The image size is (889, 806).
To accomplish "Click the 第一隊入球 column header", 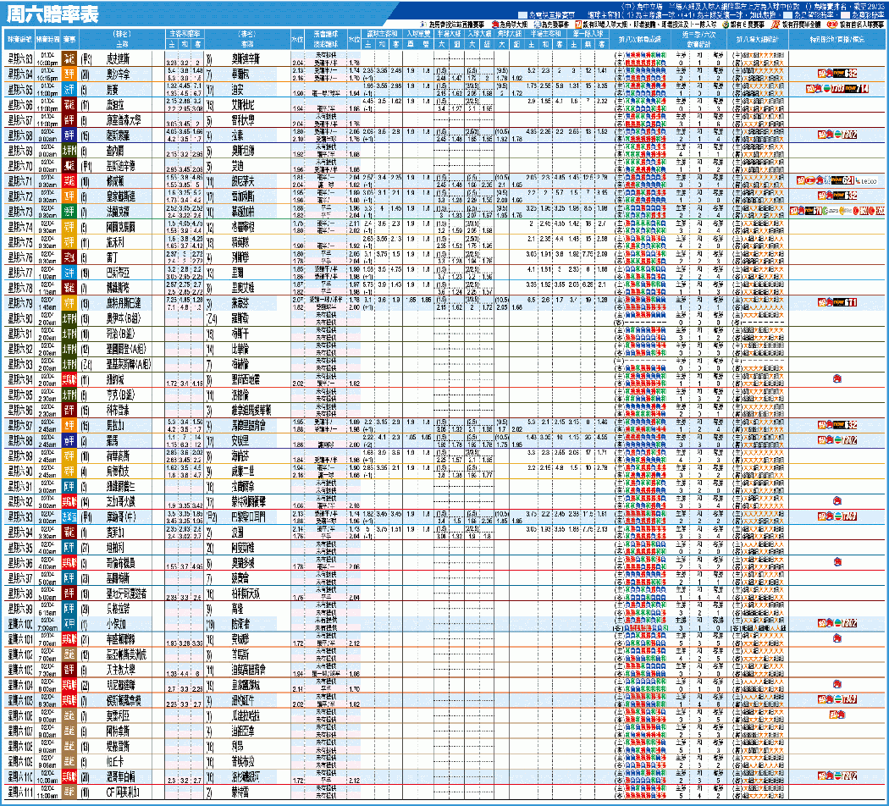I will (x=588, y=34).
